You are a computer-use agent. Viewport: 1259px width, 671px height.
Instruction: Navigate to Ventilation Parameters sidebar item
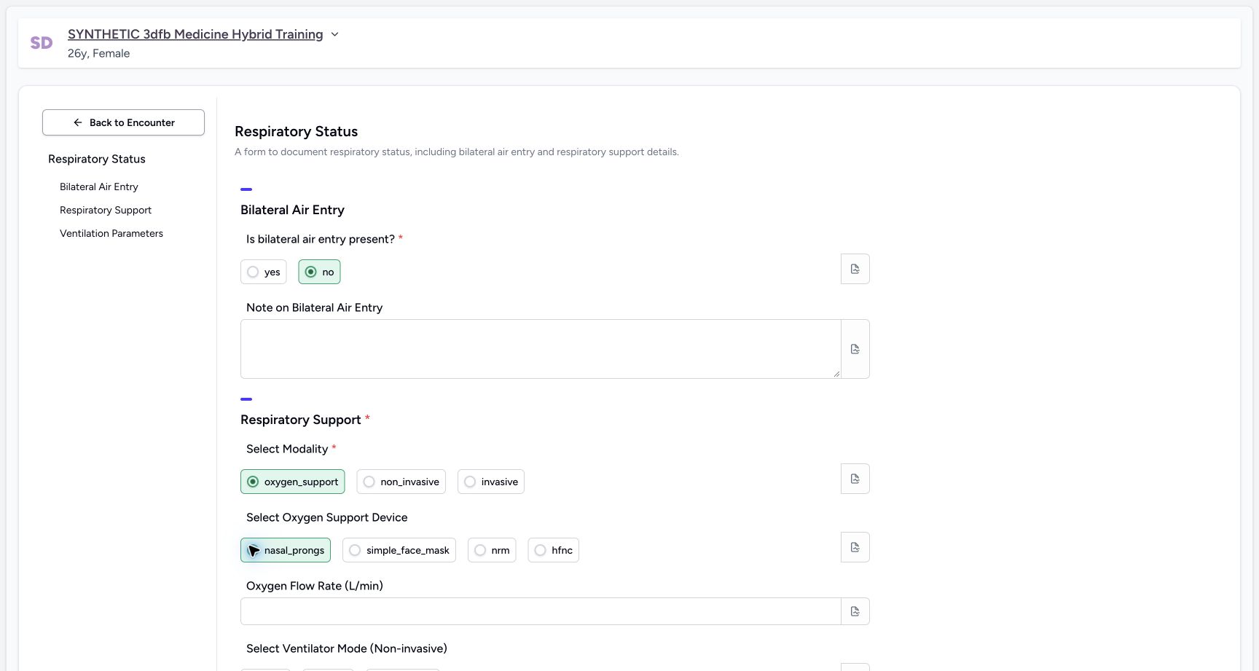pyautogui.click(x=111, y=233)
